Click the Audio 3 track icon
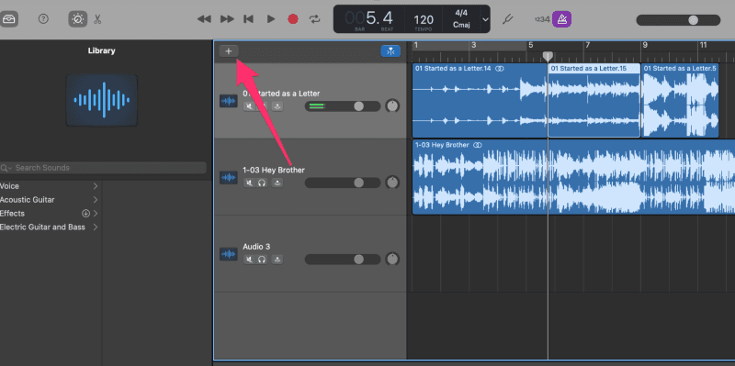This screenshot has height=366, width=735. coord(229,254)
